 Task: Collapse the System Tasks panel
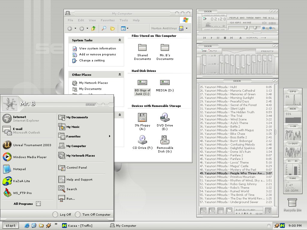click(120, 40)
